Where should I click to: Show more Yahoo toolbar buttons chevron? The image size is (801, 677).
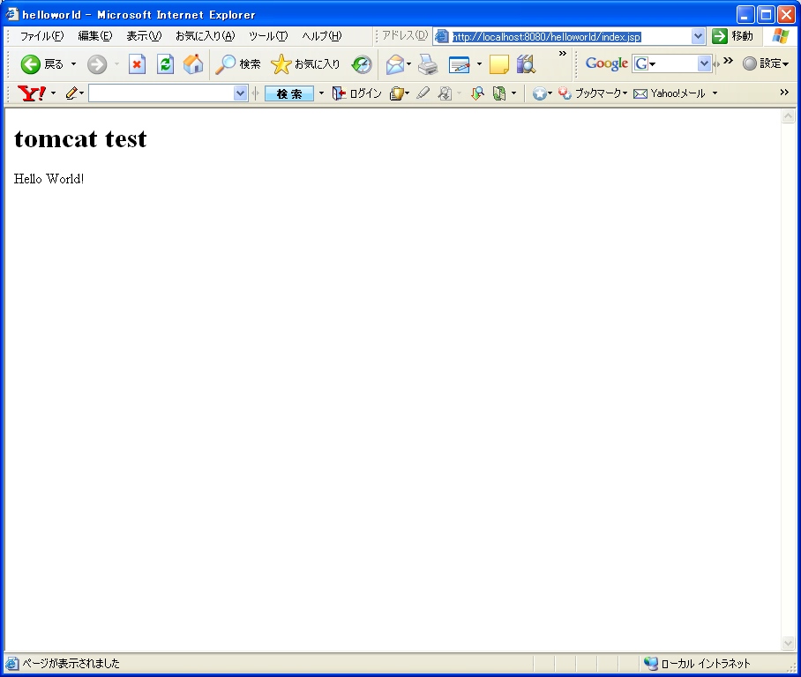[x=784, y=92]
